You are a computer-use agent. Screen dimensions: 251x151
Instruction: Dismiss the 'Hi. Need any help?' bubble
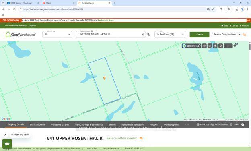coord(5,135)
